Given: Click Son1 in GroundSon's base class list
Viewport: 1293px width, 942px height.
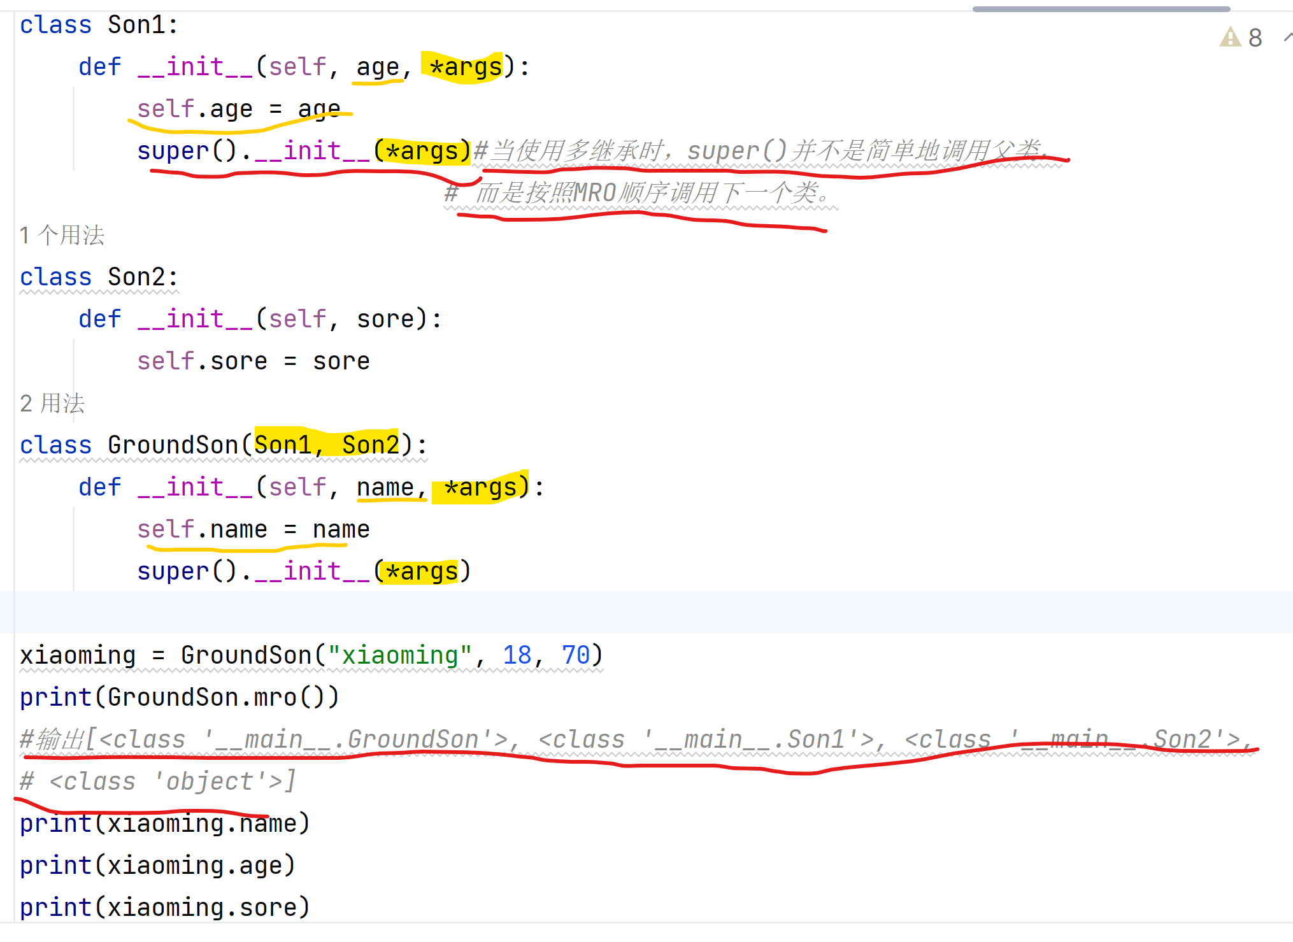Looking at the screenshot, I should click(283, 445).
